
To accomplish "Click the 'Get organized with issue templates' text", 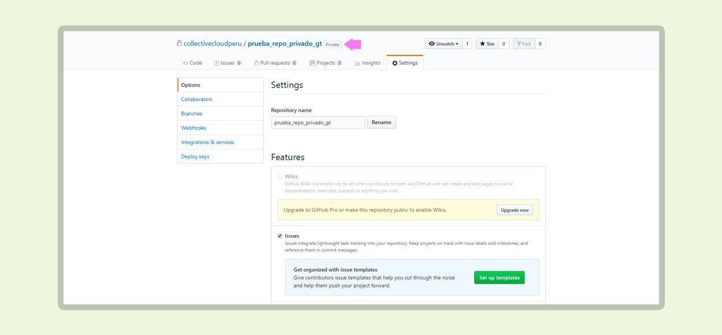I will (x=335, y=270).
